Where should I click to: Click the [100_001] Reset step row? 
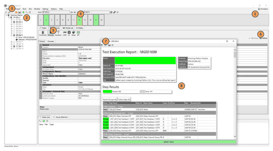(159, 110)
